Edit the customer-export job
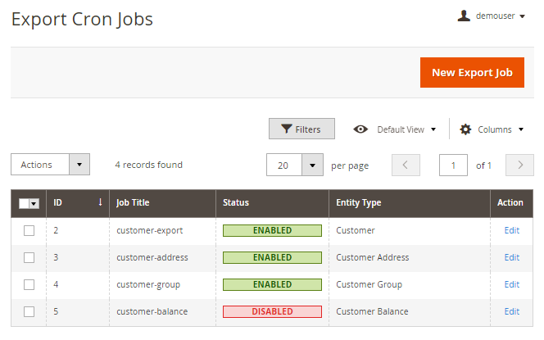Image resolution: width=544 pixels, height=340 pixels. point(511,230)
